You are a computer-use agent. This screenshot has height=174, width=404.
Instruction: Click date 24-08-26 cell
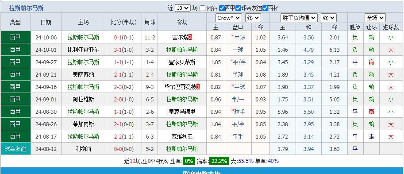point(46,124)
